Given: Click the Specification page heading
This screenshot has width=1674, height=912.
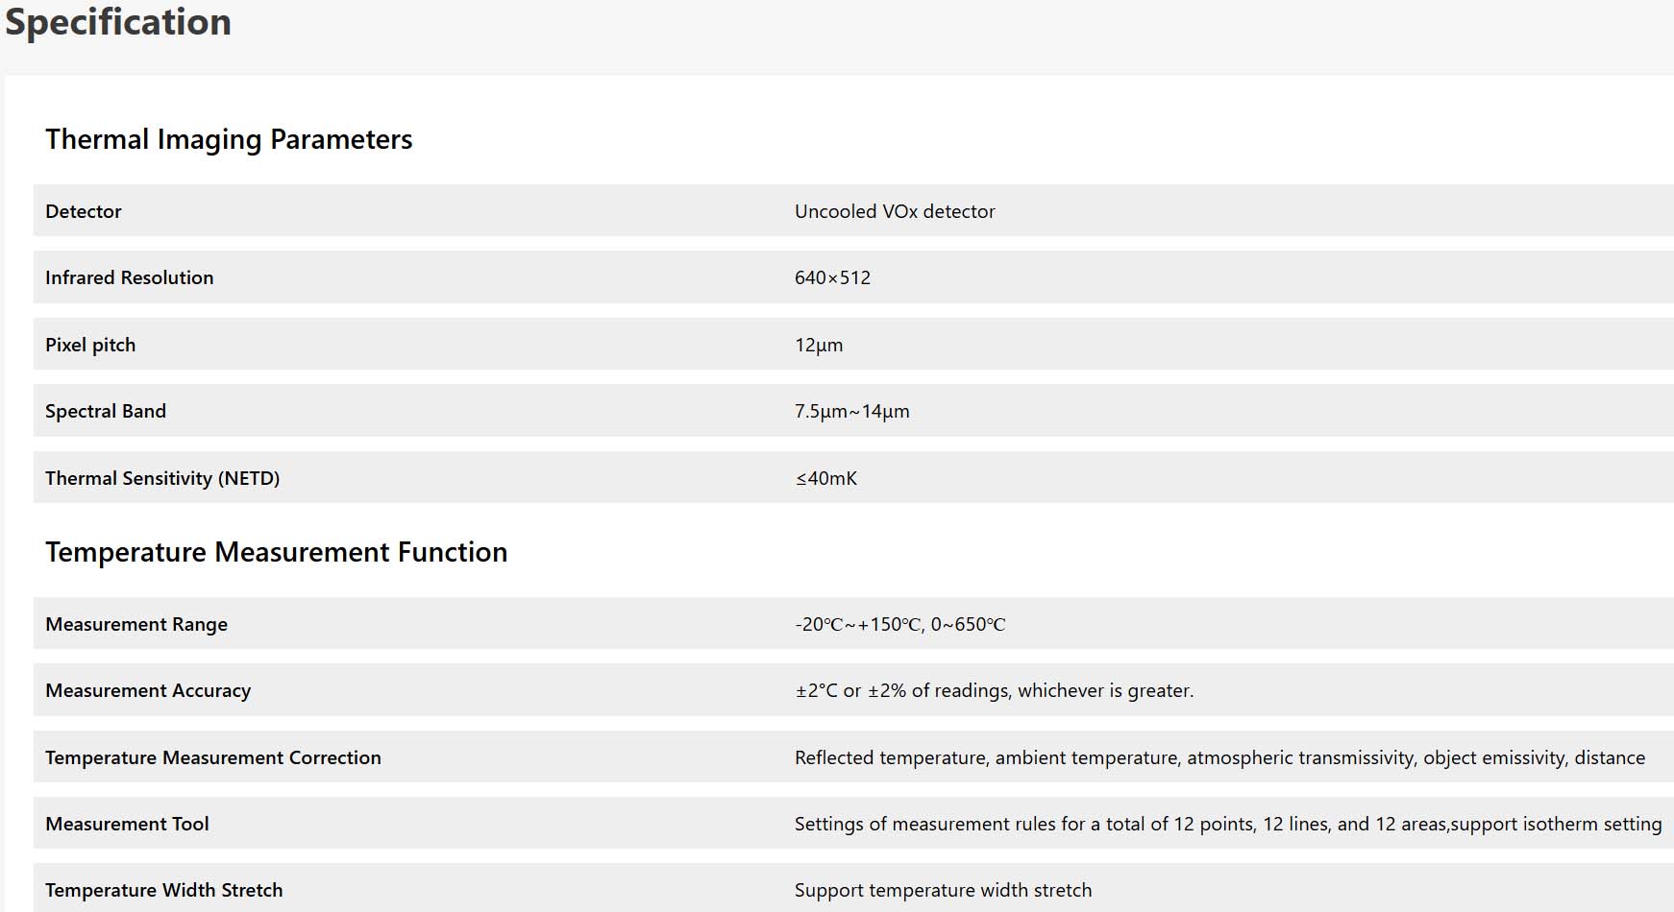Looking at the screenshot, I should tap(118, 22).
